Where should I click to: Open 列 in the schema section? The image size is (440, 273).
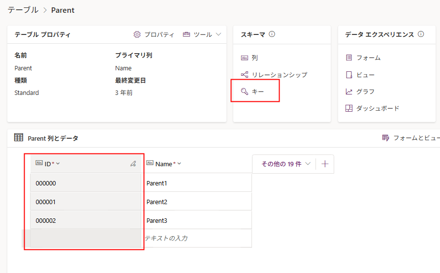pos(250,58)
